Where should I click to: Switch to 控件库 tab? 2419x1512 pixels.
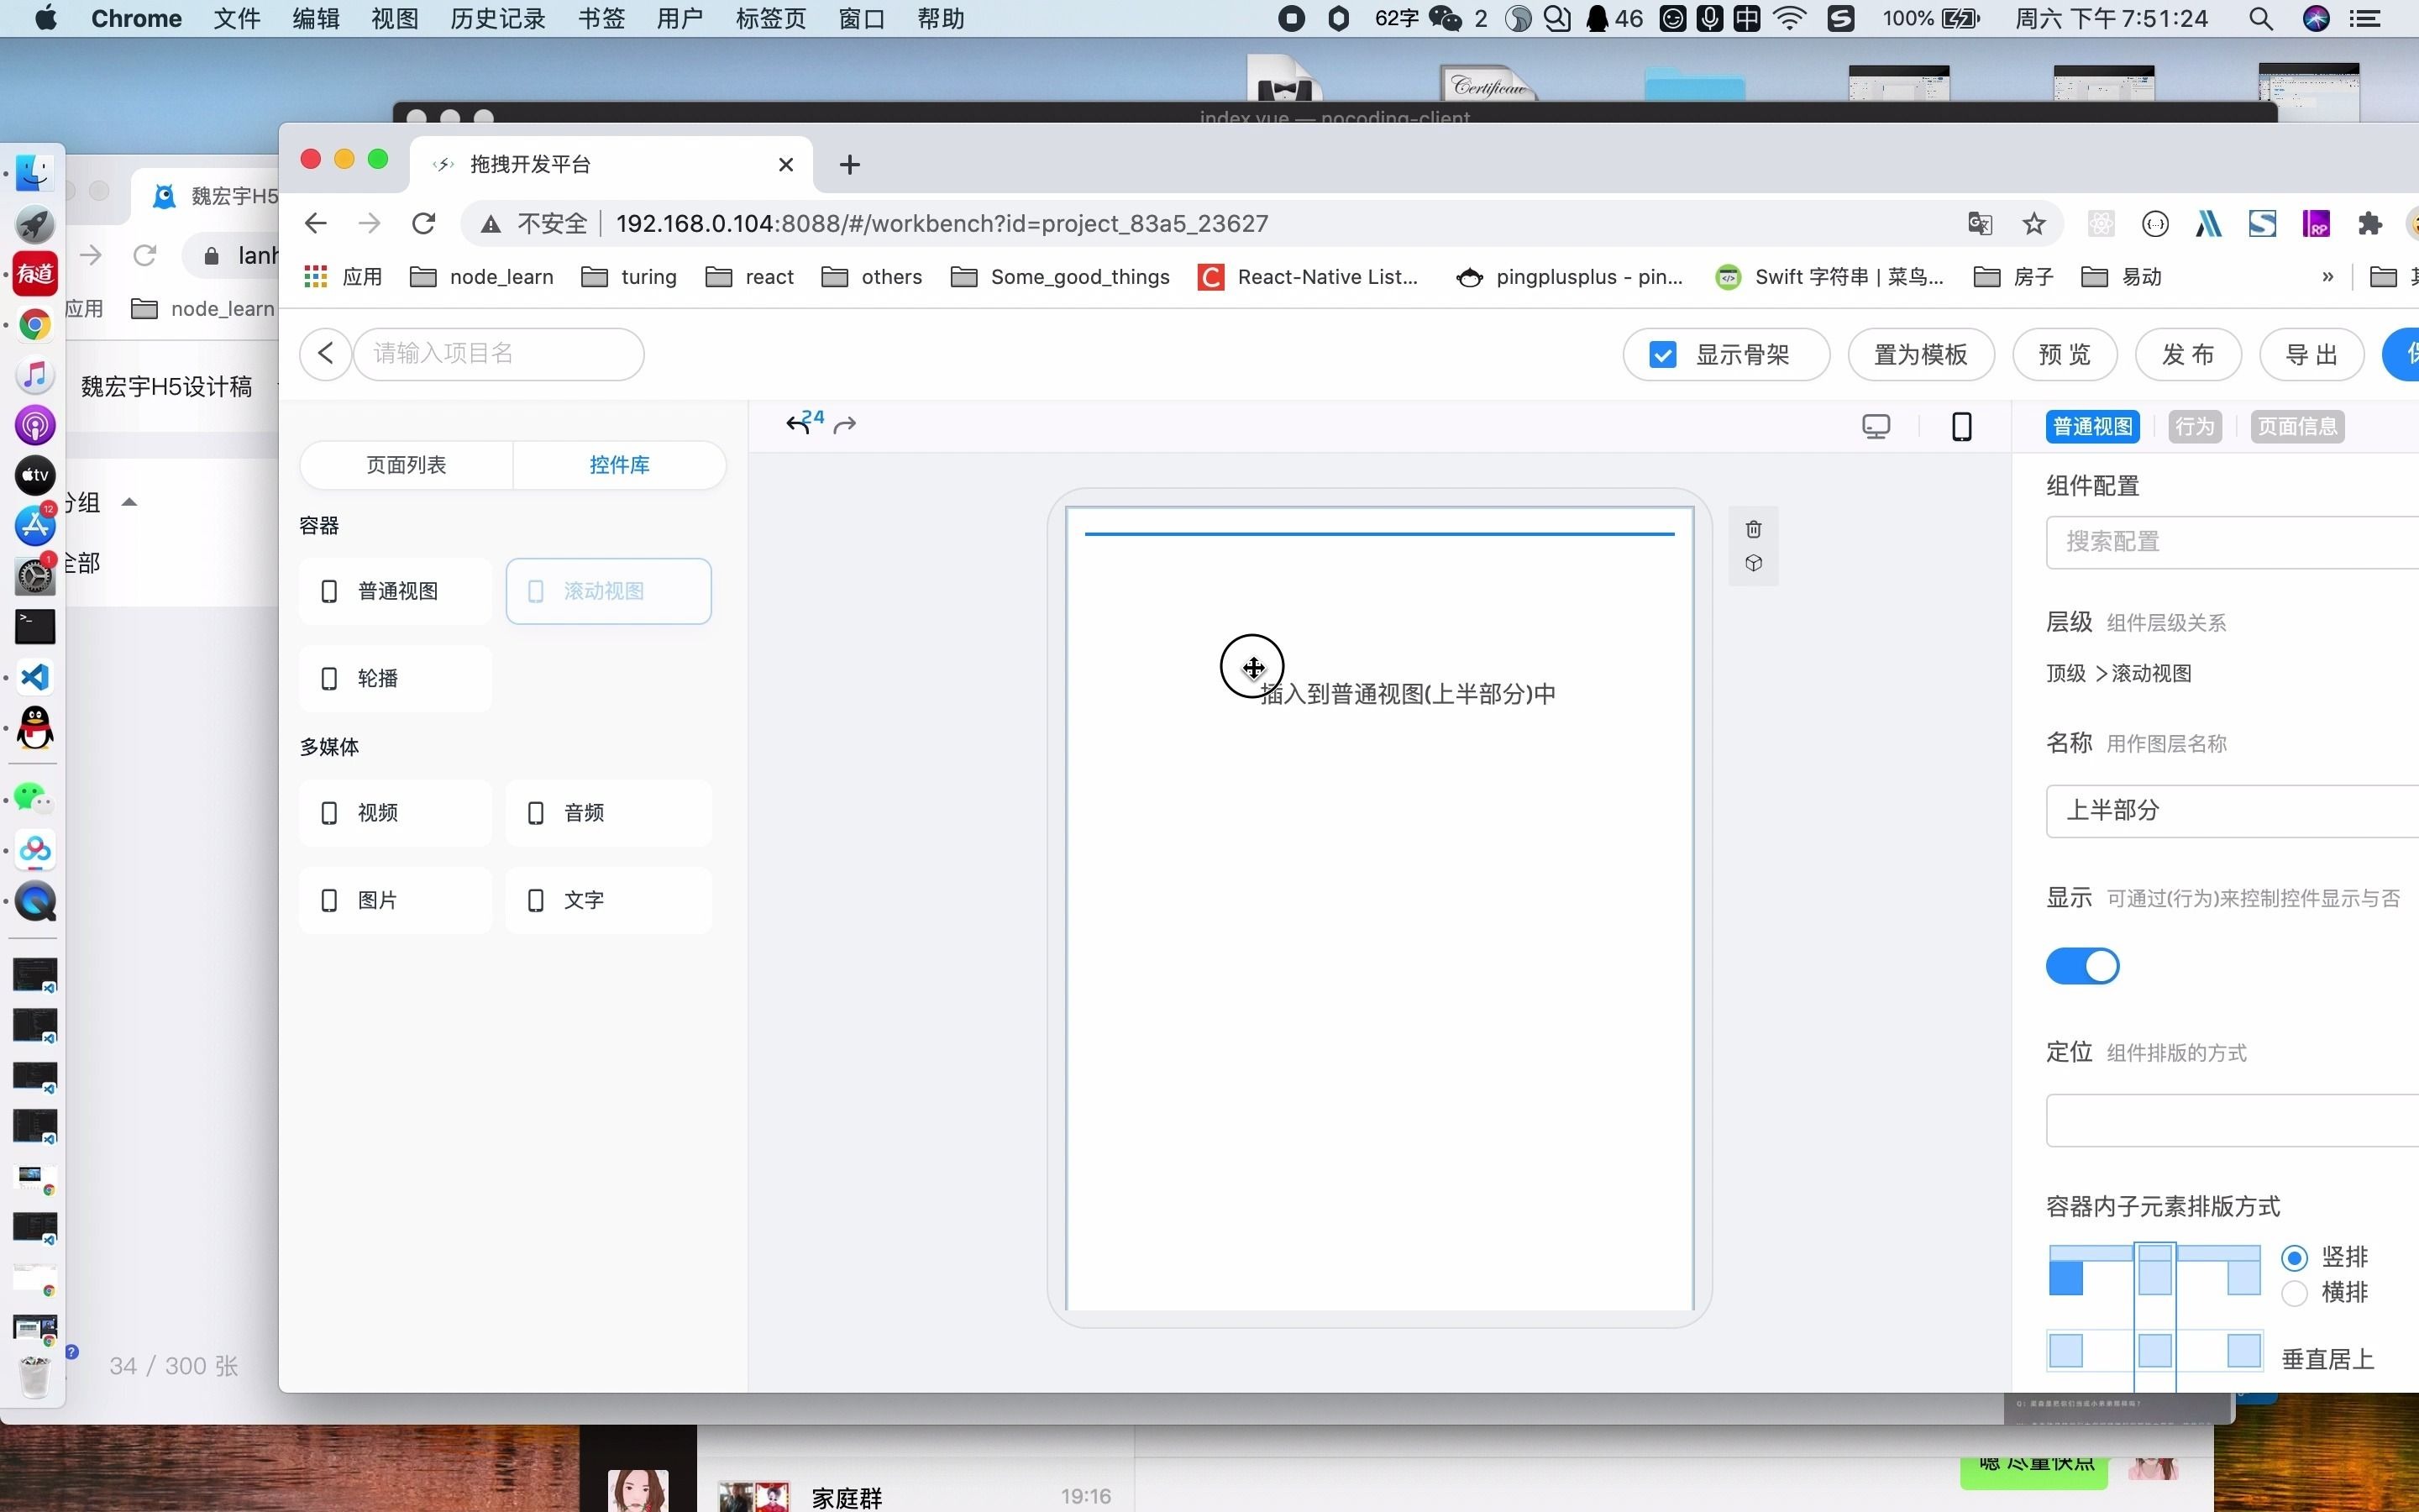[620, 465]
